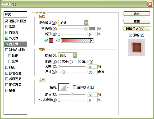The height and width of the screenshot is (119, 154).
Task: Click the 尺寸 size slider handle
Action: (x=64, y=72)
